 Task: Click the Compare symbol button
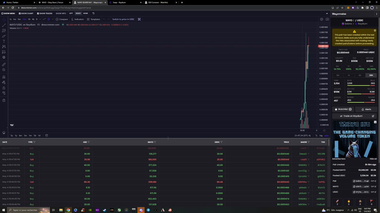click(61, 19)
